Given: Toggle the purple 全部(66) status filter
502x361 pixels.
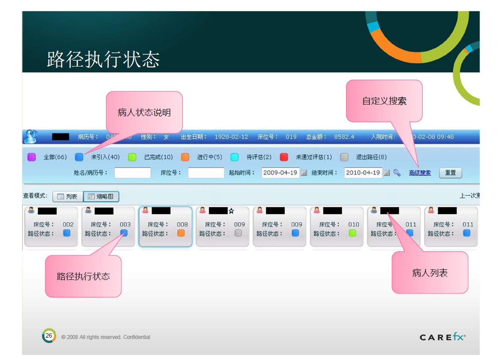Looking at the screenshot, I should pos(31,157).
